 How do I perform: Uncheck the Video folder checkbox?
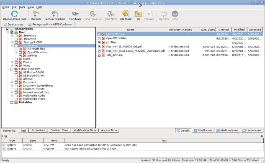coord(16,66)
